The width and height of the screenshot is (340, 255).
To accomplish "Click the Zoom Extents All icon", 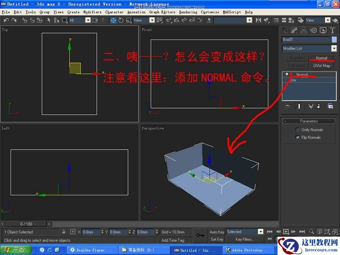I will click(334, 232).
